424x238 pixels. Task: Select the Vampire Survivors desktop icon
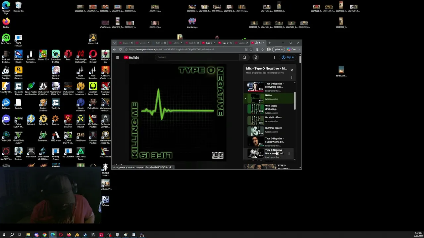(68, 122)
